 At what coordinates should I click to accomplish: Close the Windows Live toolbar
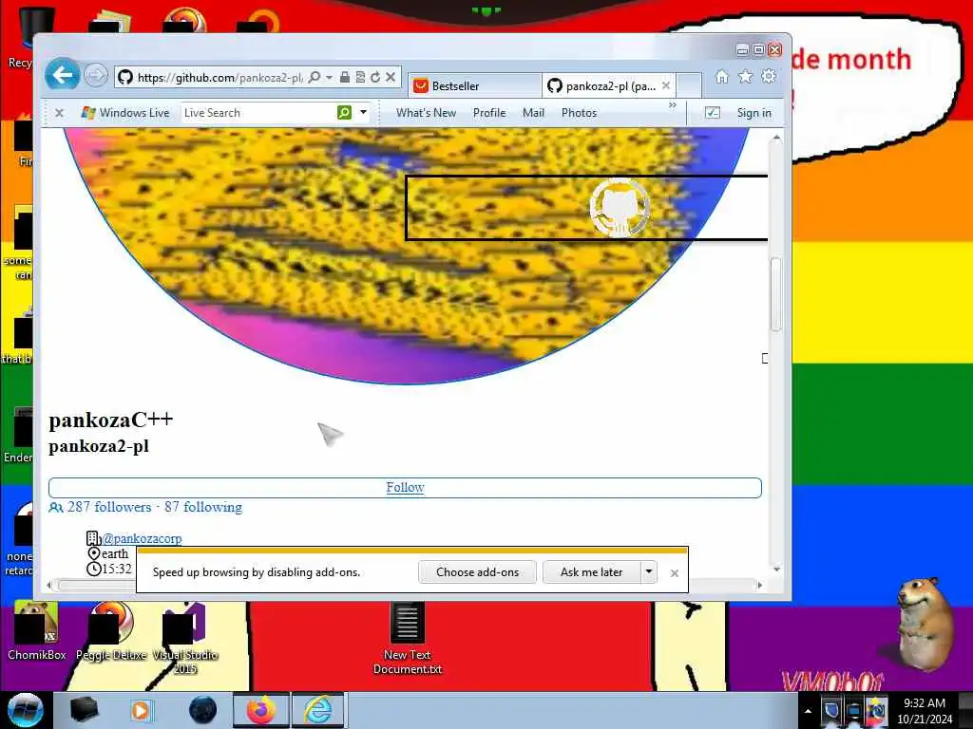(x=59, y=113)
